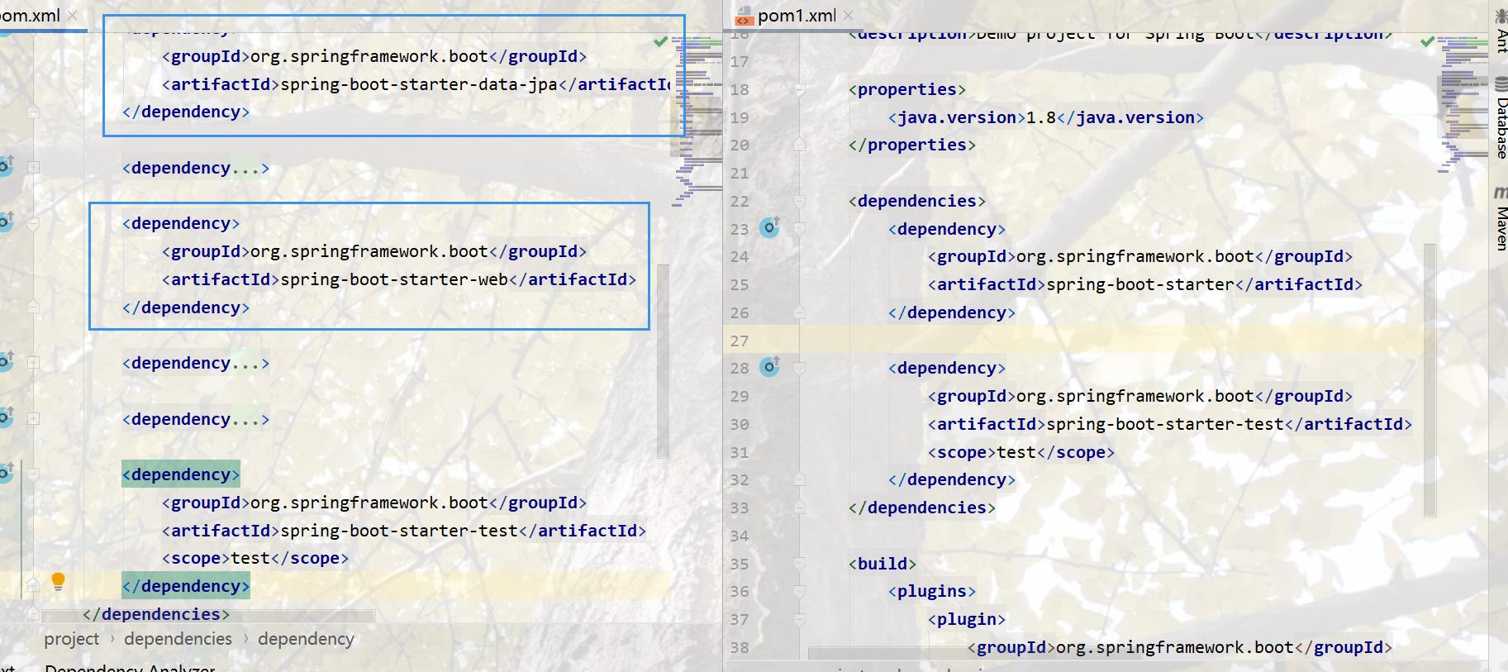Click the fold end marker at pom1.xml line 20
1508x672 pixels.
pyautogui.click(x=799, y=145)
